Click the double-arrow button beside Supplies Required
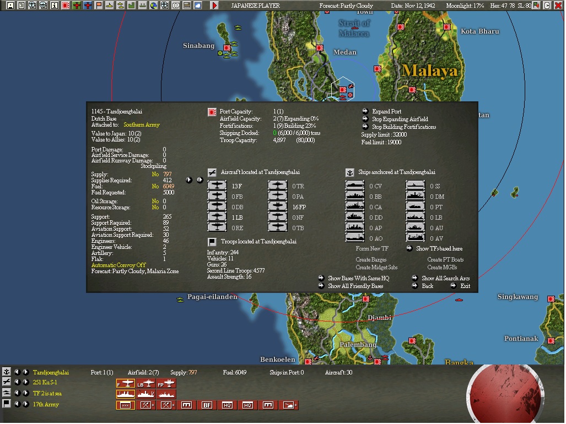The image size is (566, 424). point(200,180)
